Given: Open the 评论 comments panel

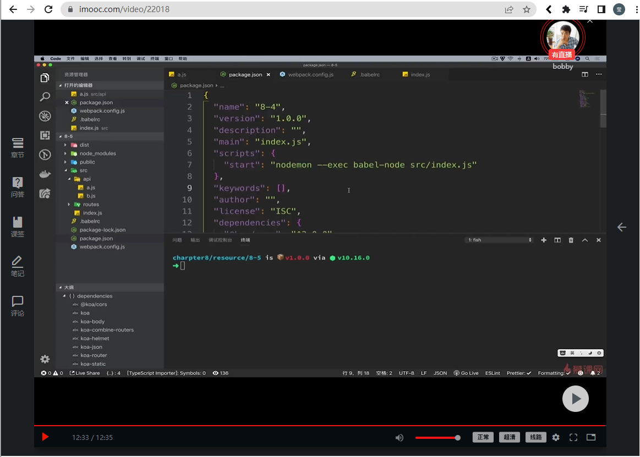Looking at the screenshot, I should coord(18,306).
